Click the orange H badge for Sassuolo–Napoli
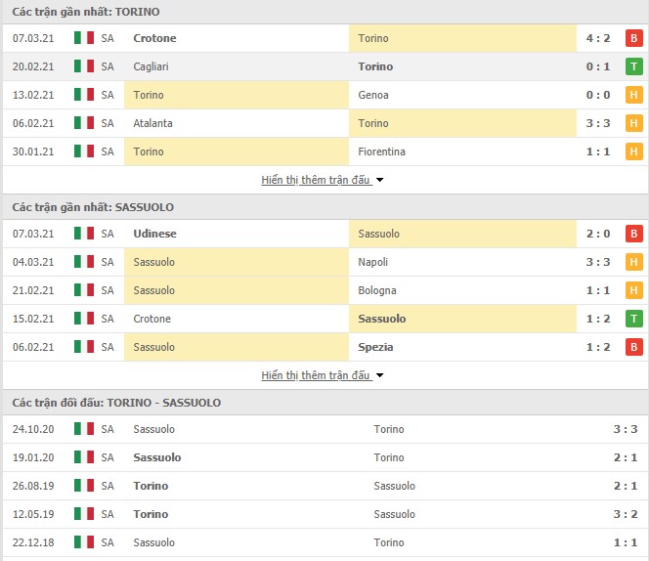649x561 pixels. [633, 262]
